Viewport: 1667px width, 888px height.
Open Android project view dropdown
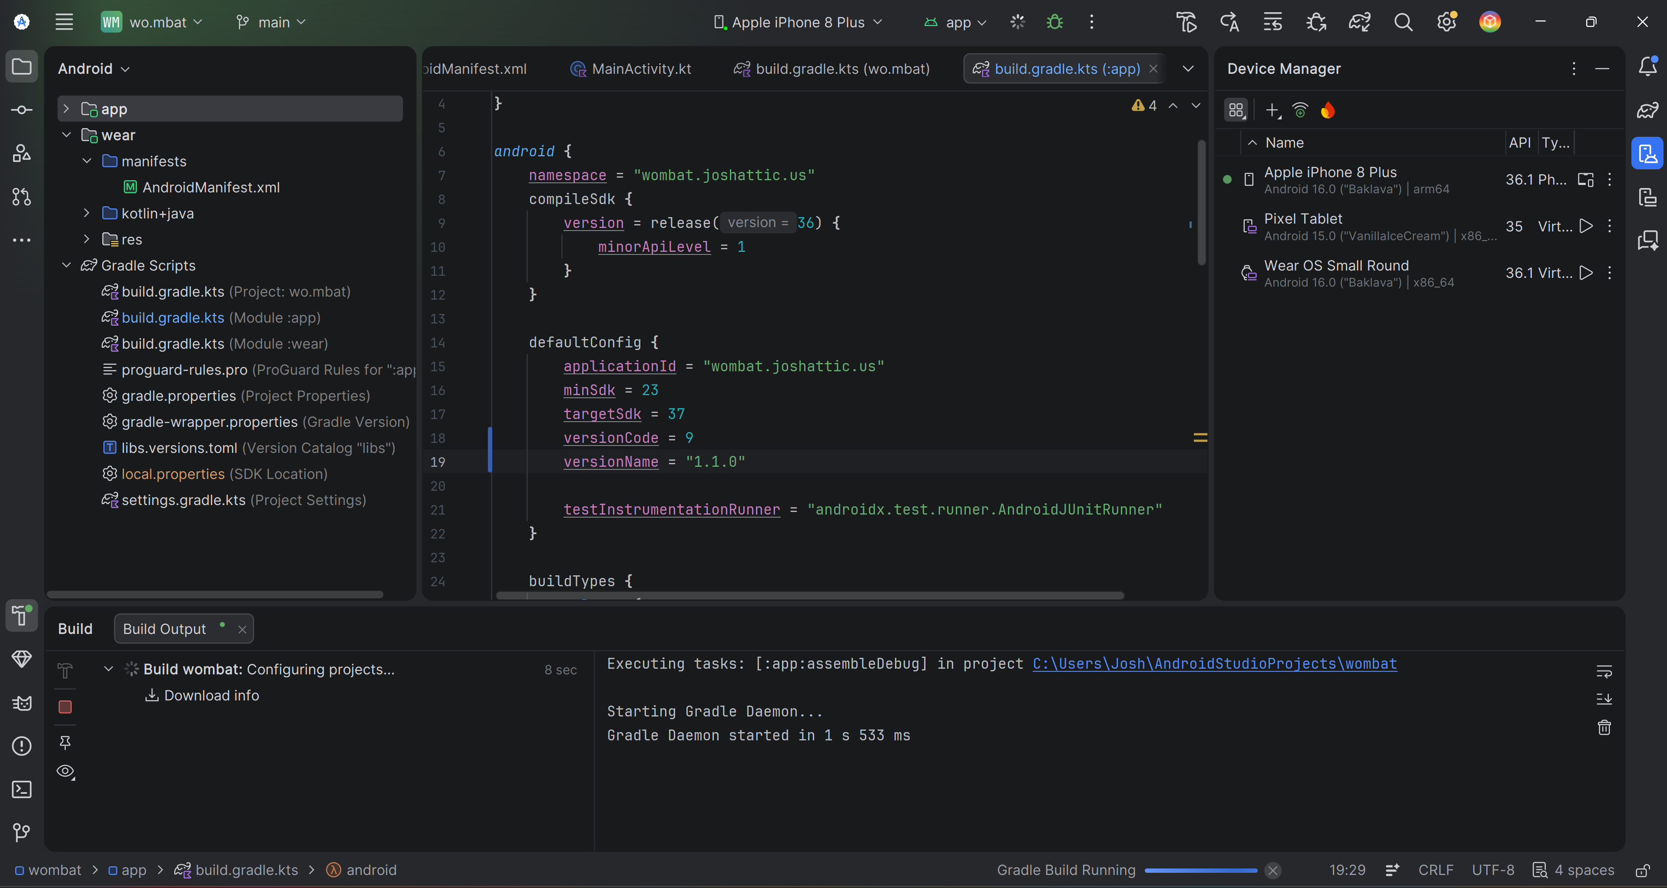pos(94,69)
